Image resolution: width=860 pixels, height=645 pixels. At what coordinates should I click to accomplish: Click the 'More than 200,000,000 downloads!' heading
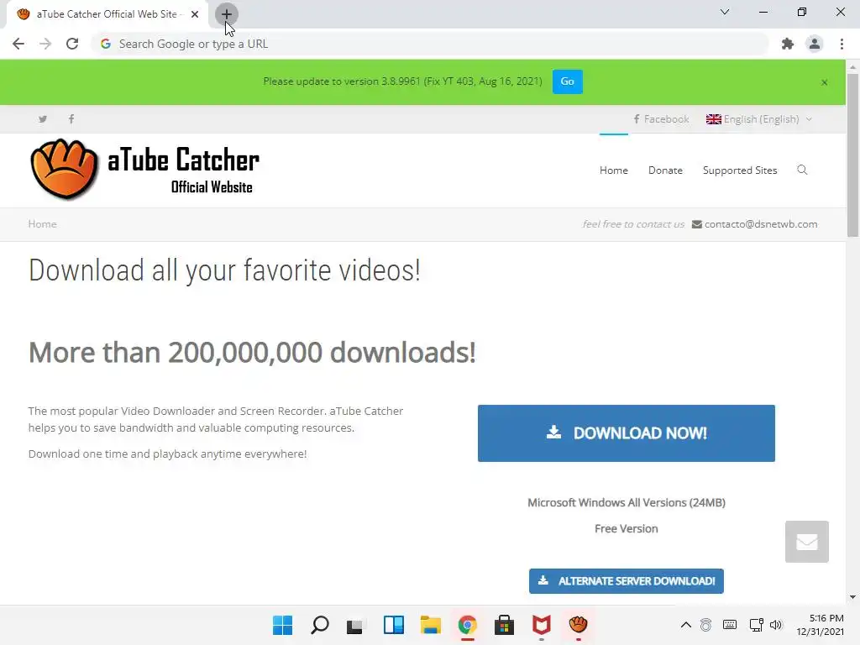[x=252, y=352]
